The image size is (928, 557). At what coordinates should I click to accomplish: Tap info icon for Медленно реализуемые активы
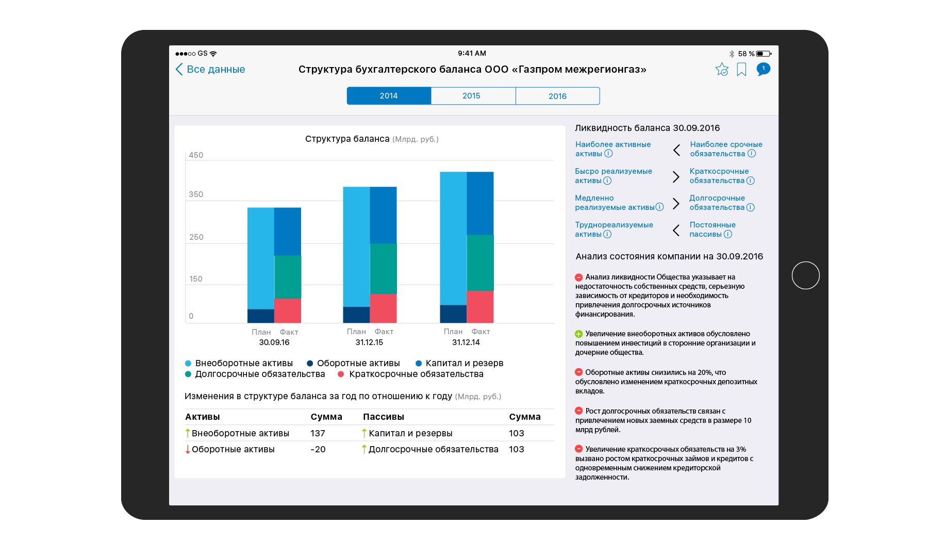click(659, 207)
